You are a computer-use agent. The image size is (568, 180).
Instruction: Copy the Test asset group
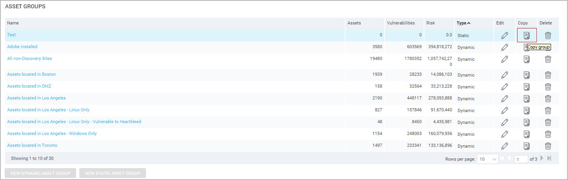coord(527,36)
